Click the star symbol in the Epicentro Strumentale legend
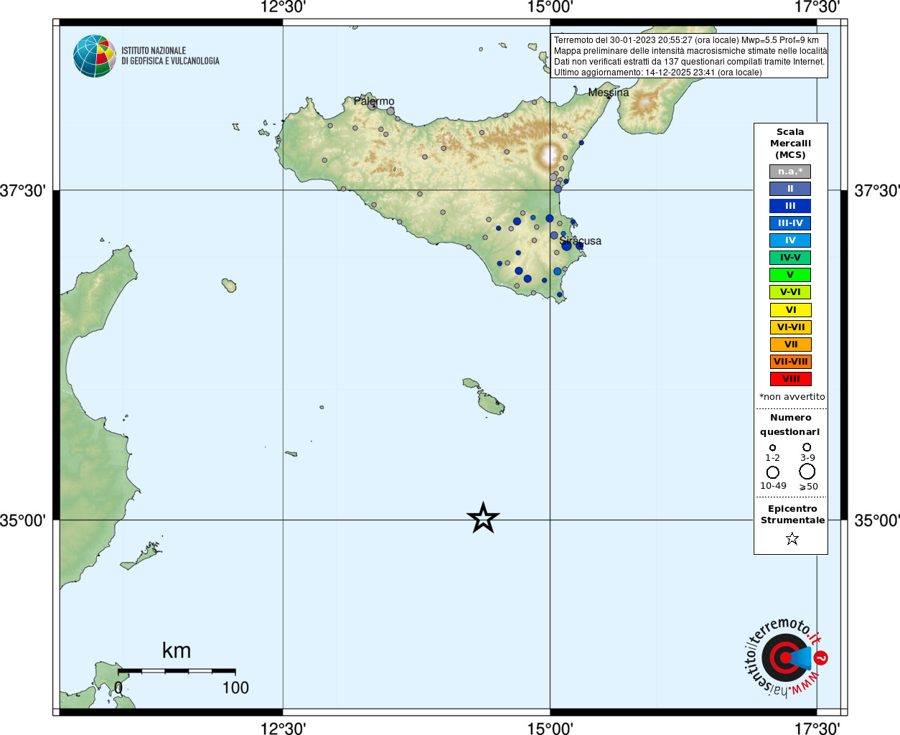 (x=792, y=538)
